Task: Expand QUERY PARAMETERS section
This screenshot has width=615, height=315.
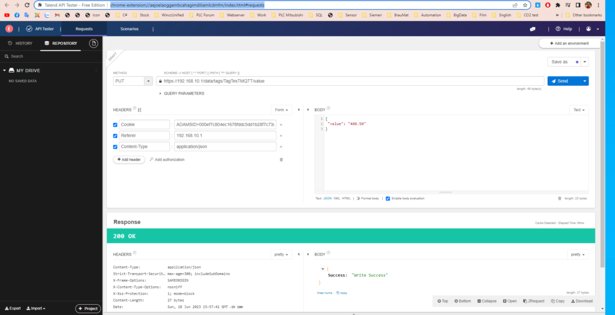Action: (181, 93)
